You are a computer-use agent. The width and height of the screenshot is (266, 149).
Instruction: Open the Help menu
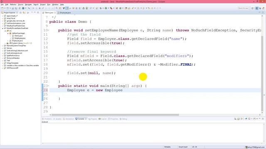[x=62, y=5]
